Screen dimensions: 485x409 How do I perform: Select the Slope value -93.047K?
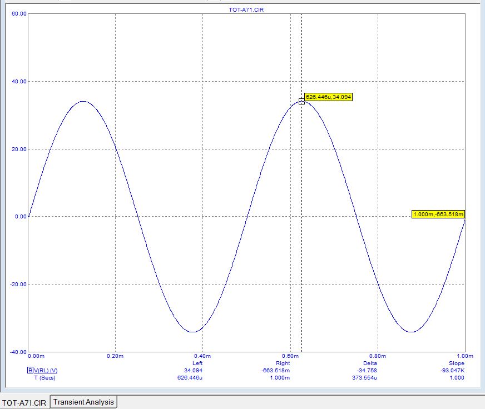point(453,370)
